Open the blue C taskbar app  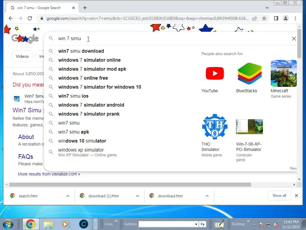pos(84,224)
